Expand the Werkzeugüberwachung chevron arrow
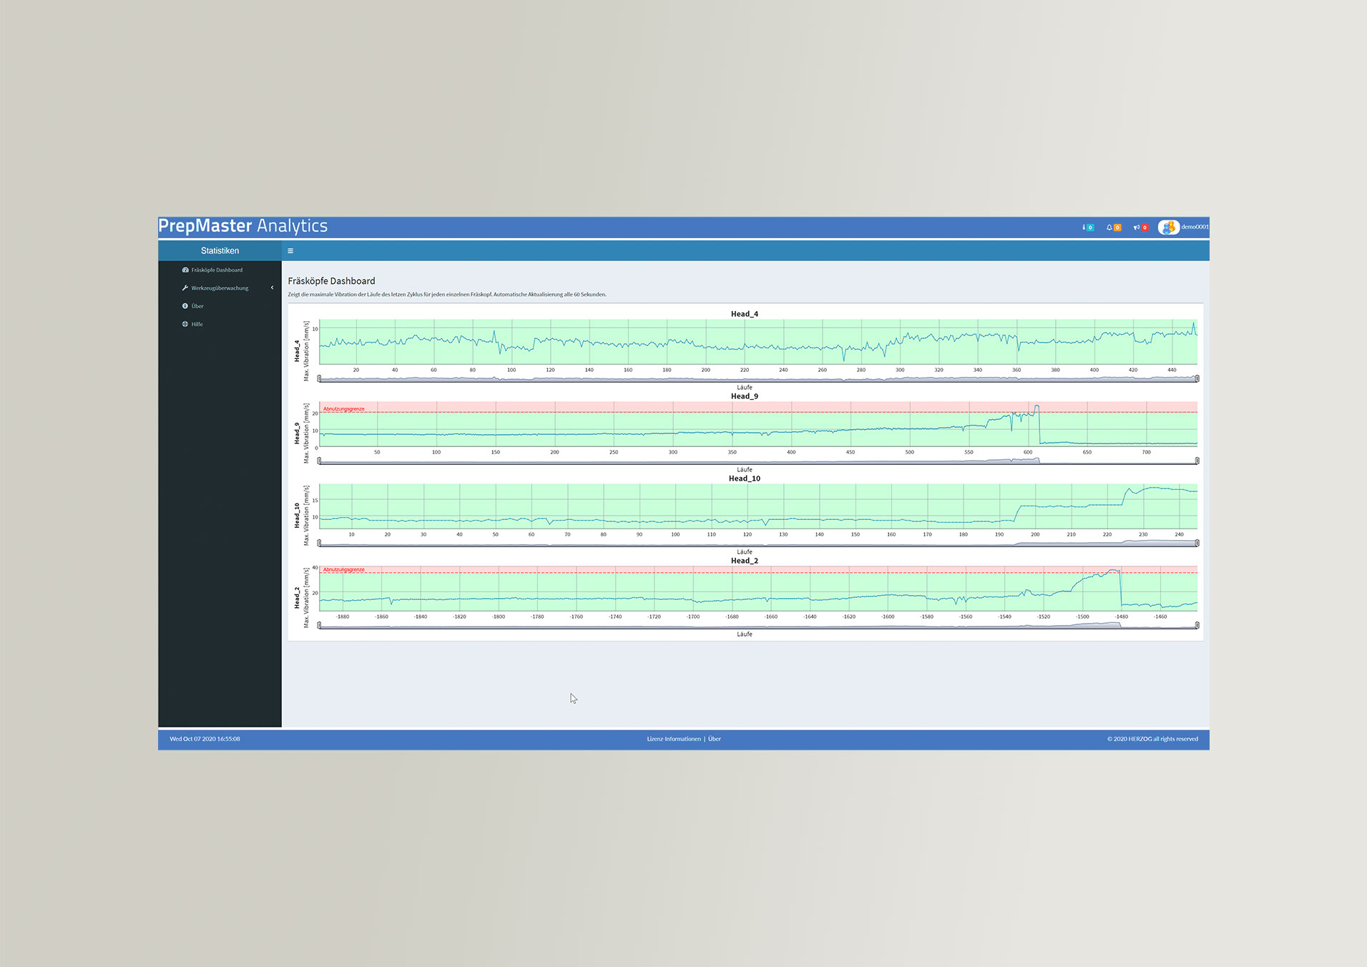The width and height of the screenshot is (1367, 967). [x=272, y=288]
